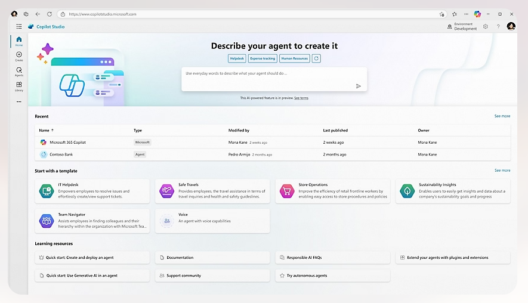Select the Helpdesk suggestion chip
Screen dimensions: 528x303
click(237, 58)
